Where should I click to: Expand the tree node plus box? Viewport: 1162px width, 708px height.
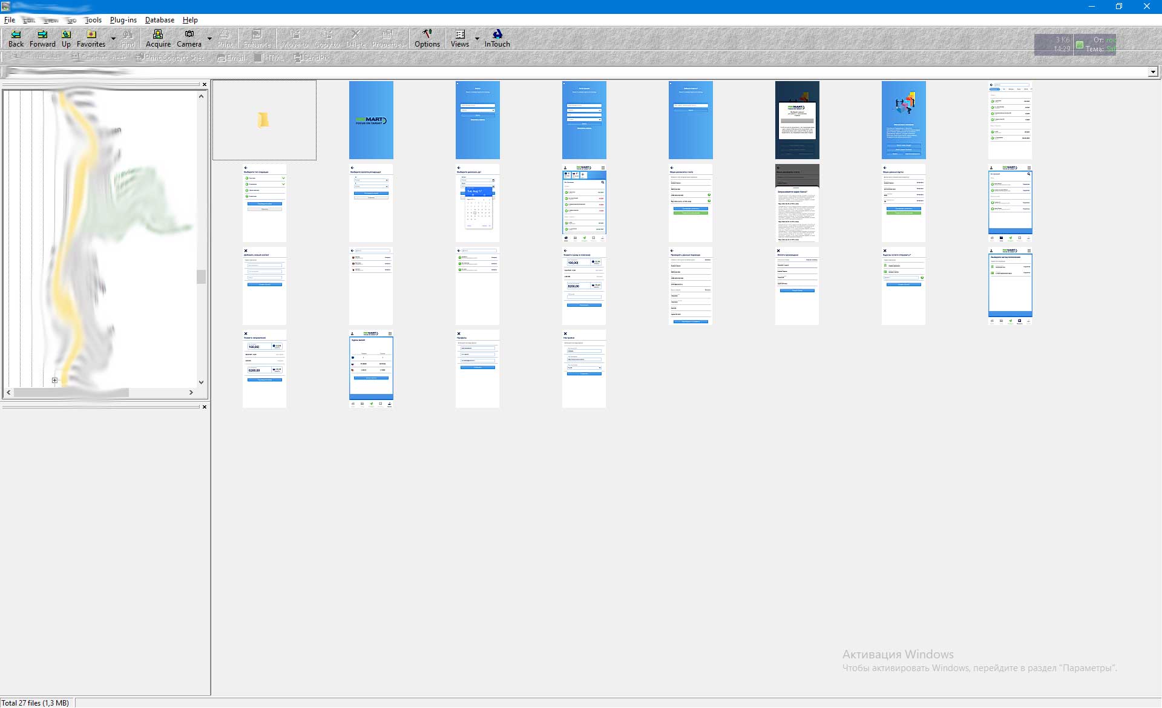point(54,381)
